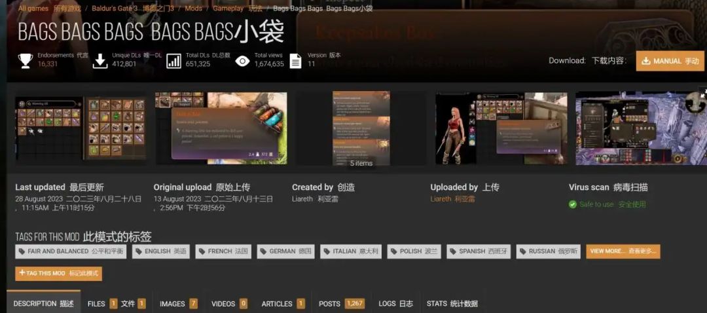
Task: Click the Endorsements trophy icon
Action: pyautogui.click(x=26, y=61)
